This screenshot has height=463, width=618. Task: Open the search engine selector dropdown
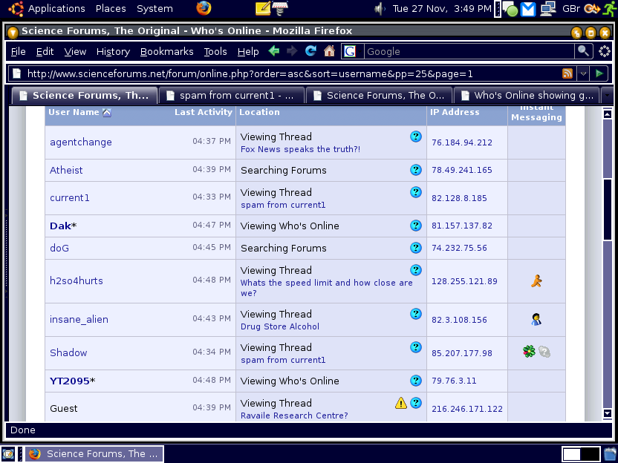pos(350,51)
